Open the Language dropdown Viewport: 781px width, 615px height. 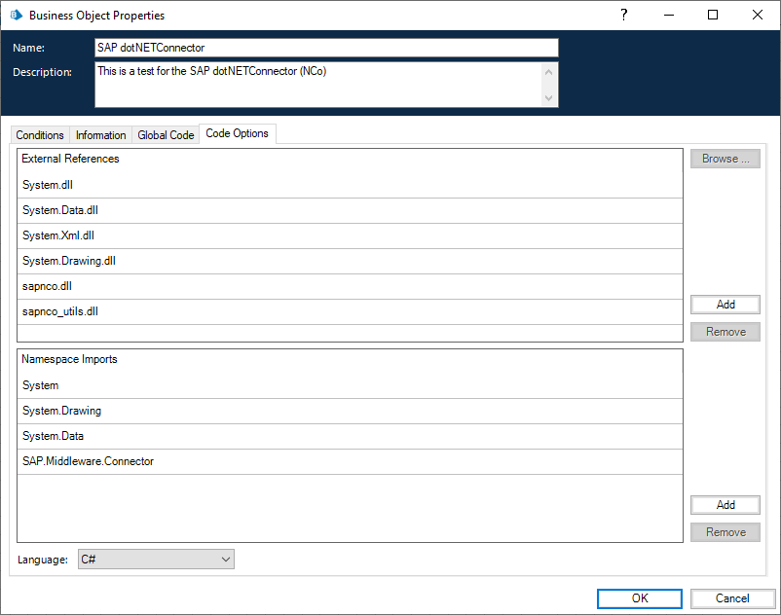(156, 560)
